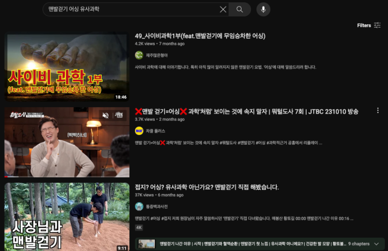This screenshot has width=388, height=251.
Task: Click the magnifying glass search button
Action: [x=239, y=9]
